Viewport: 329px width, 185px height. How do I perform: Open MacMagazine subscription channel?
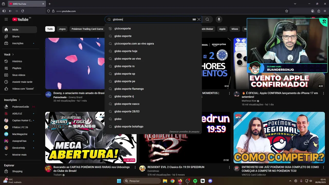click(x=20, y=134)
